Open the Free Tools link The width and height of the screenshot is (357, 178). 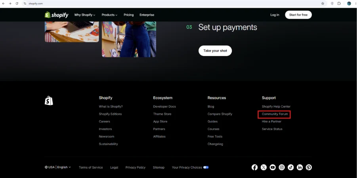click(x=215, y=137)
